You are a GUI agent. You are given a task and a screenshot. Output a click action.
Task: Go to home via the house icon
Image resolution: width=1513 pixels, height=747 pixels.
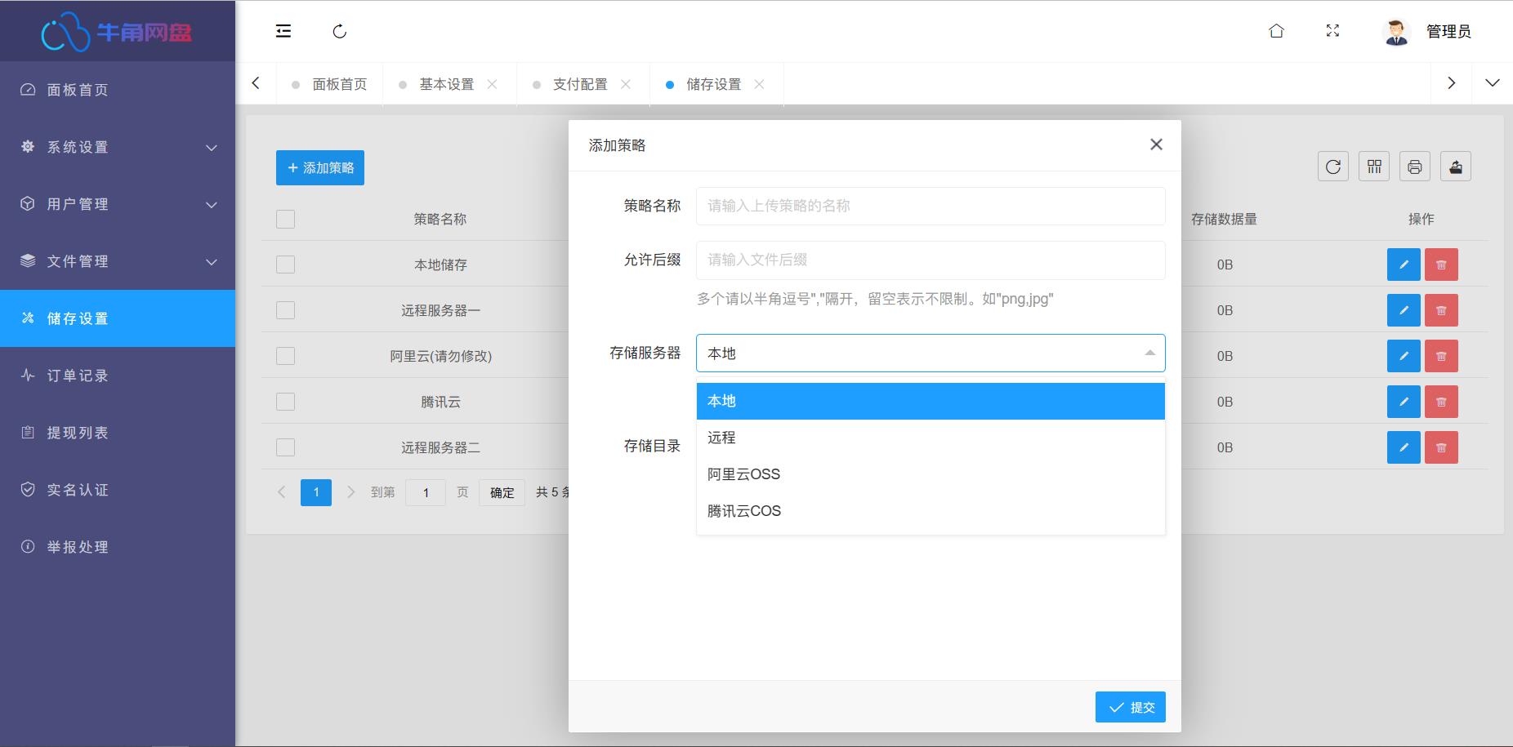[x=1276, y=31]
